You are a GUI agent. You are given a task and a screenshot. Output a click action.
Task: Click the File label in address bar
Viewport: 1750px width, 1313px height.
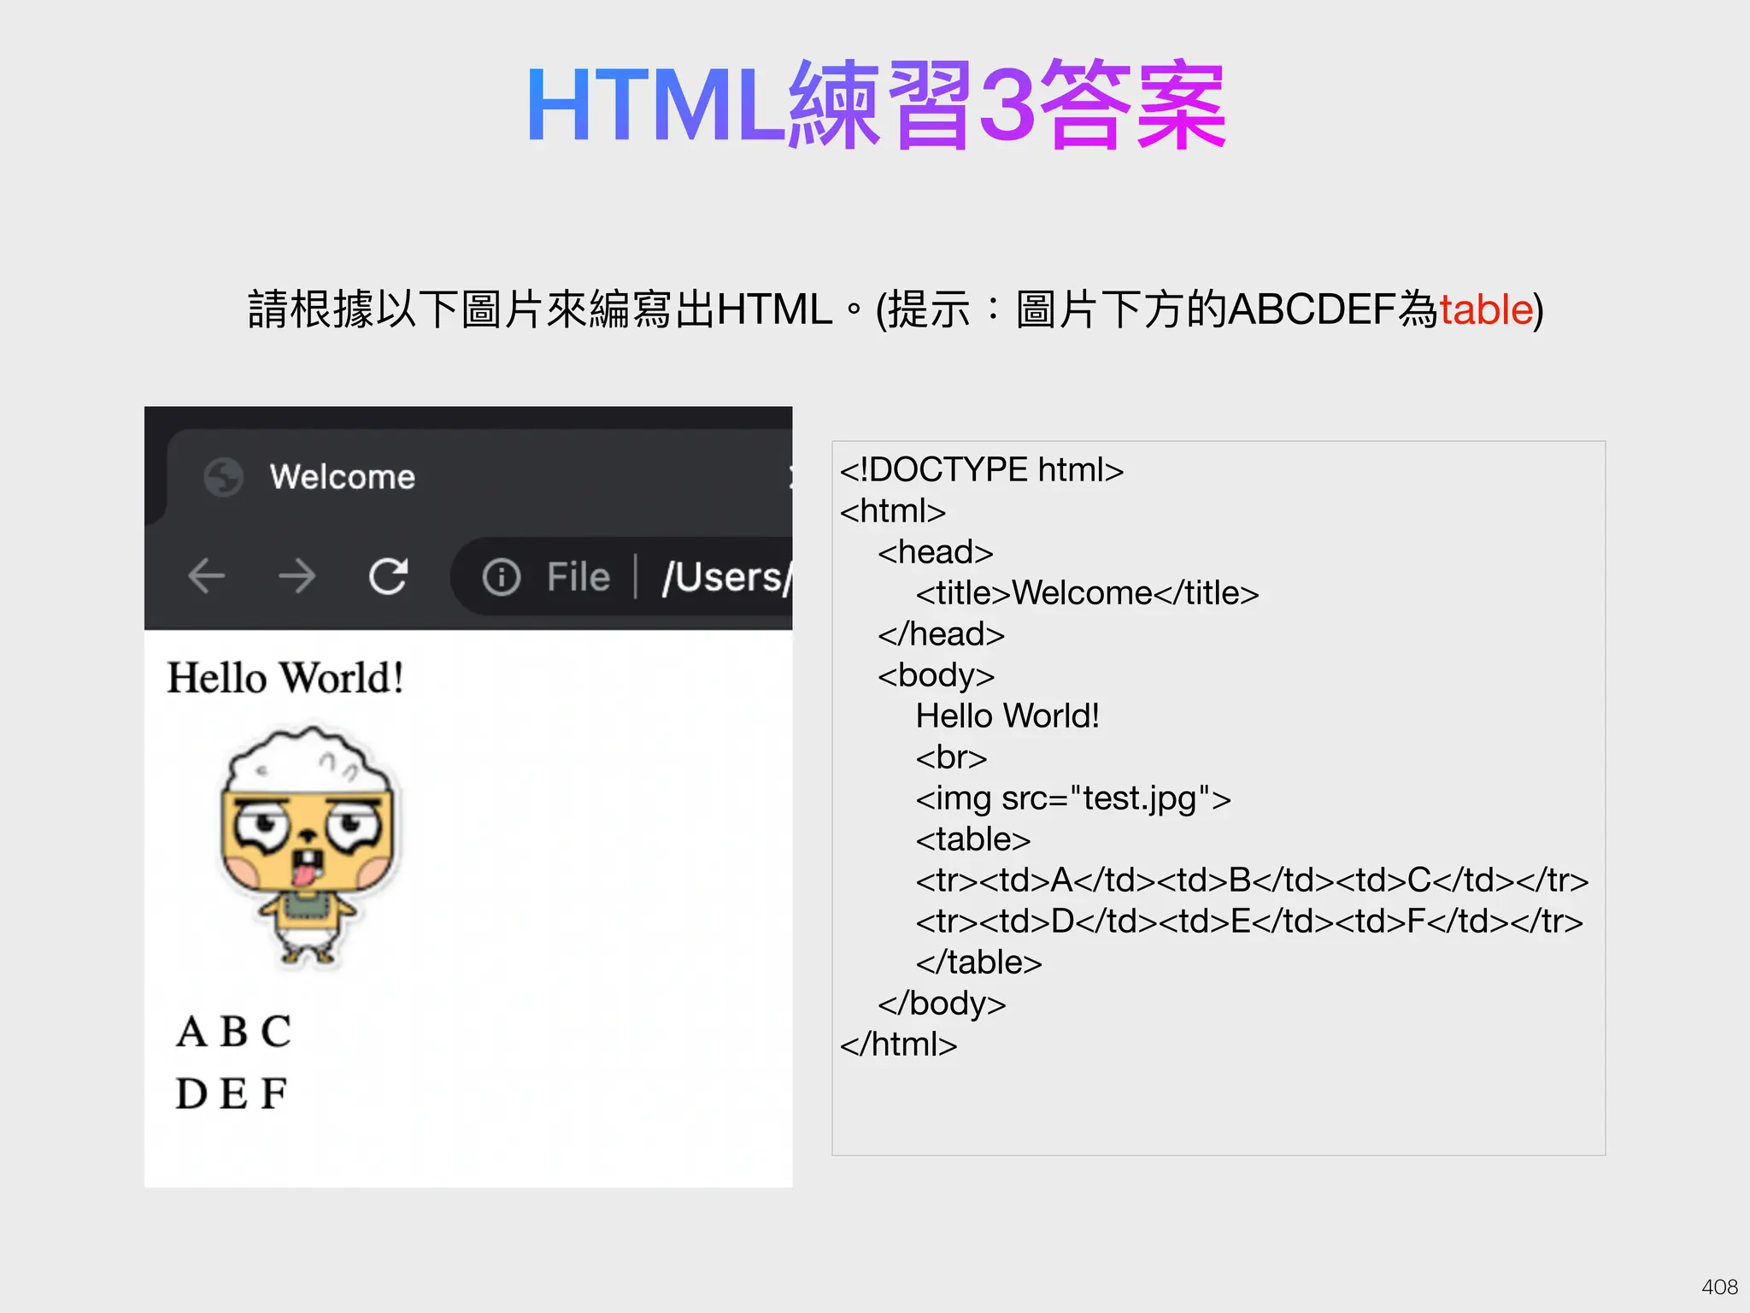578,577
